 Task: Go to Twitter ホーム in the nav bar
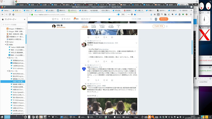pos(55,19)
